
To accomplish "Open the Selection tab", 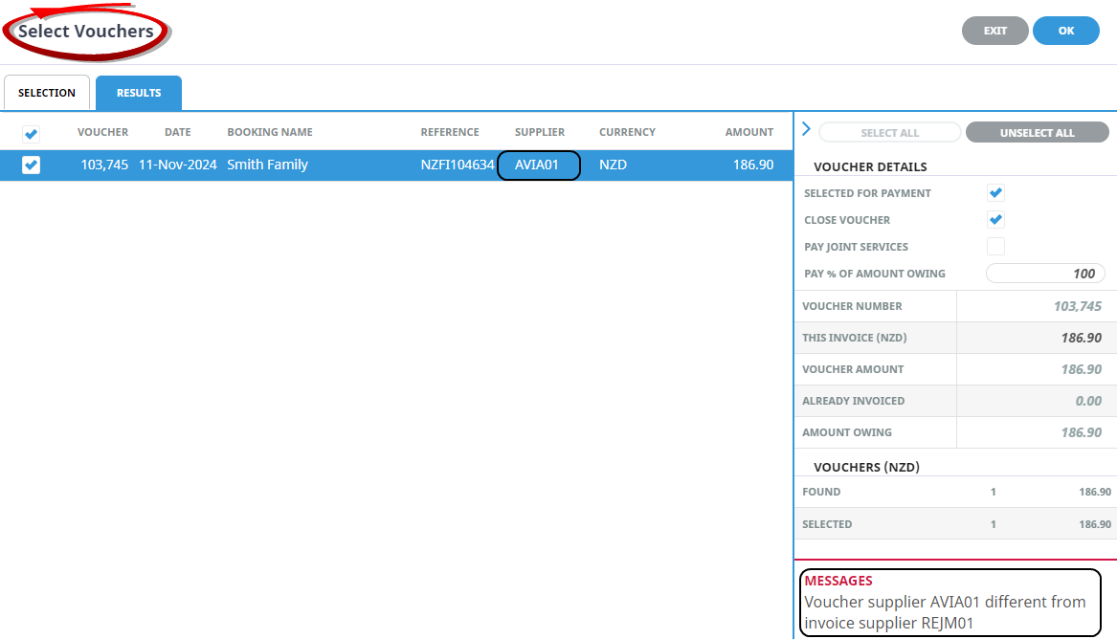I will [x=47, y=93].
